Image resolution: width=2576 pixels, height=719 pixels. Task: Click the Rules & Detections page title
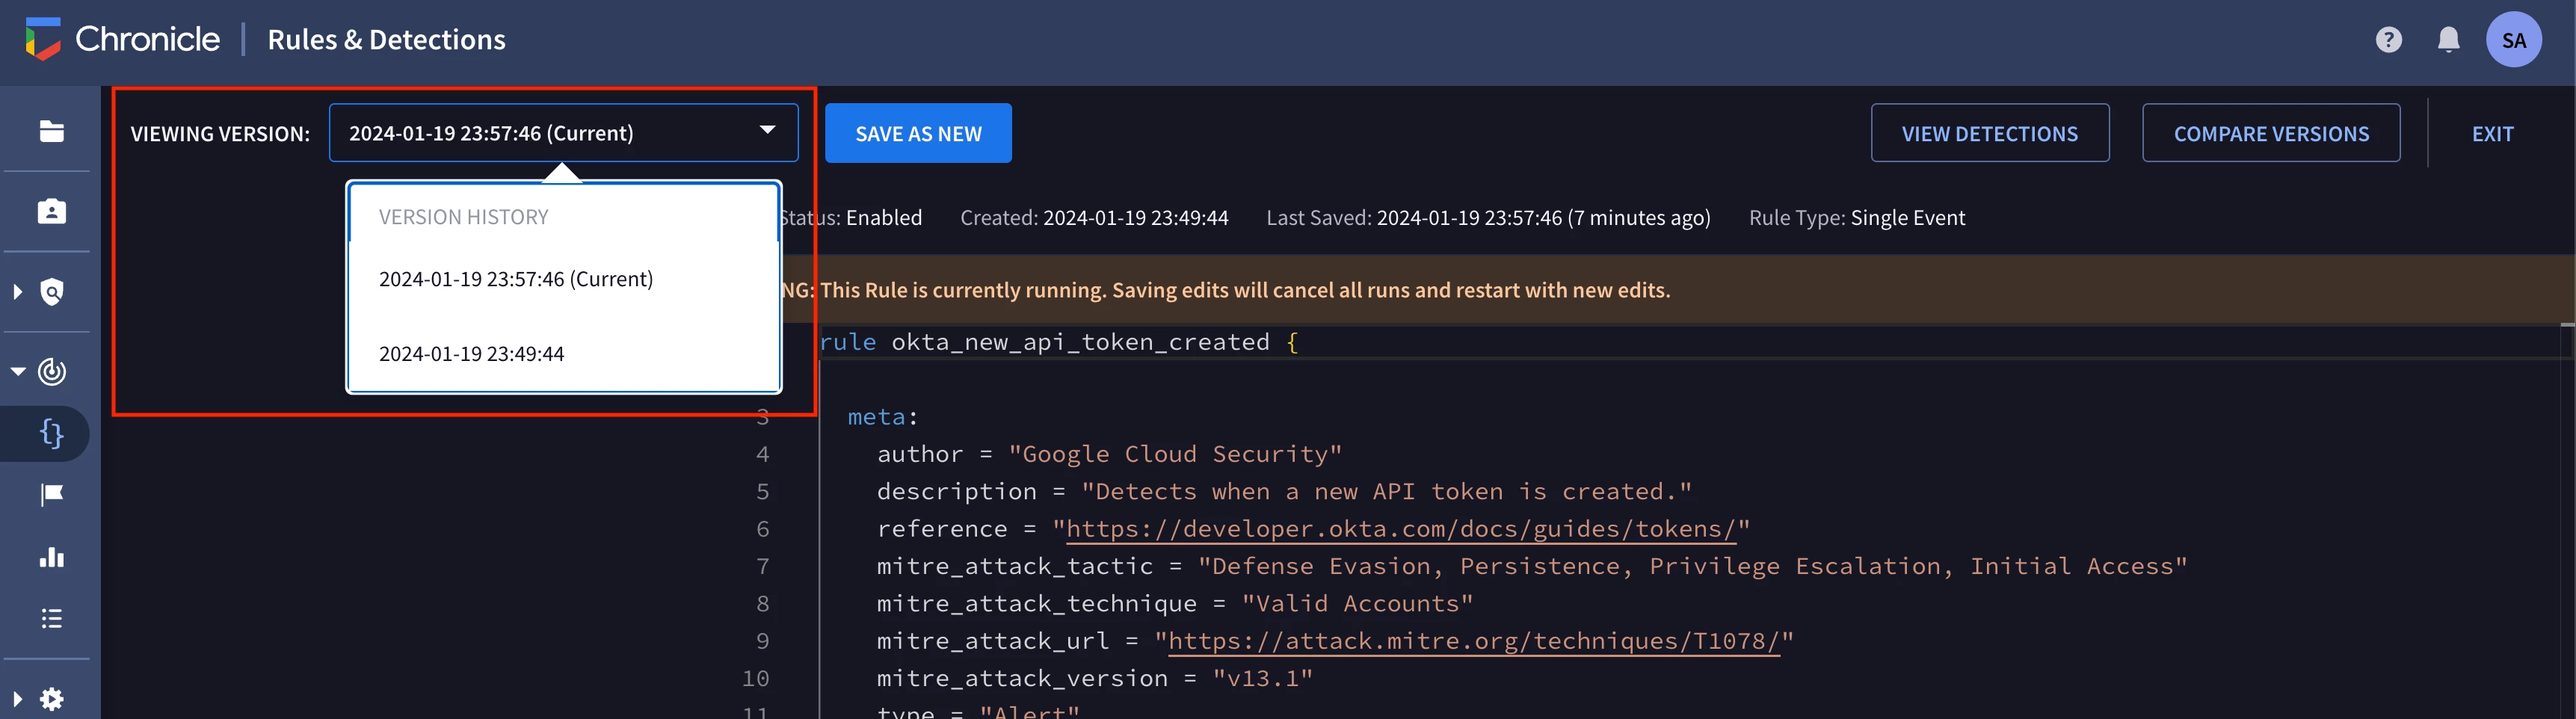tap(386, 40)
